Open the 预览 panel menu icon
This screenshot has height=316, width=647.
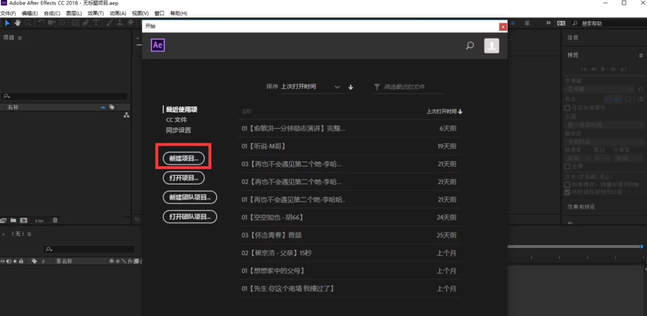click(641, 55)
